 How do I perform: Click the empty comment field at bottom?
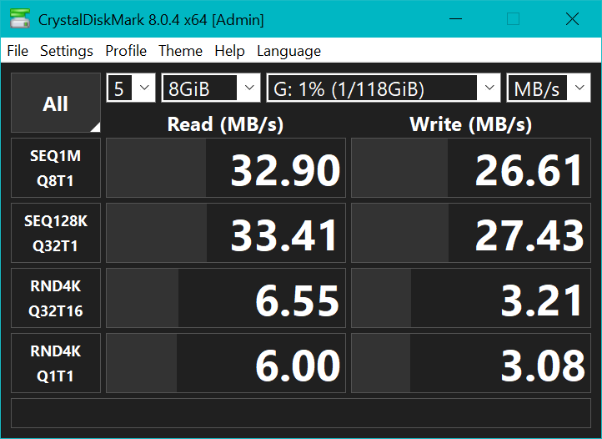tap(301, 412)
